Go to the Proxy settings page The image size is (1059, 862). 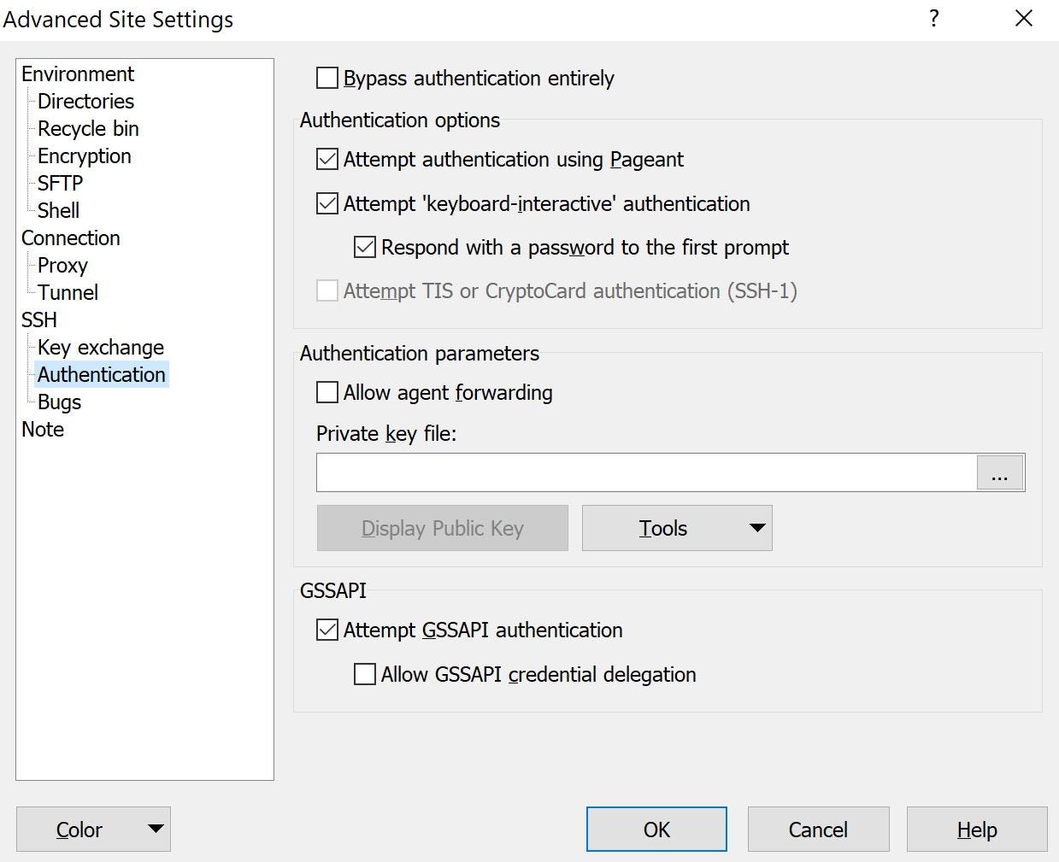pos(62,266)
